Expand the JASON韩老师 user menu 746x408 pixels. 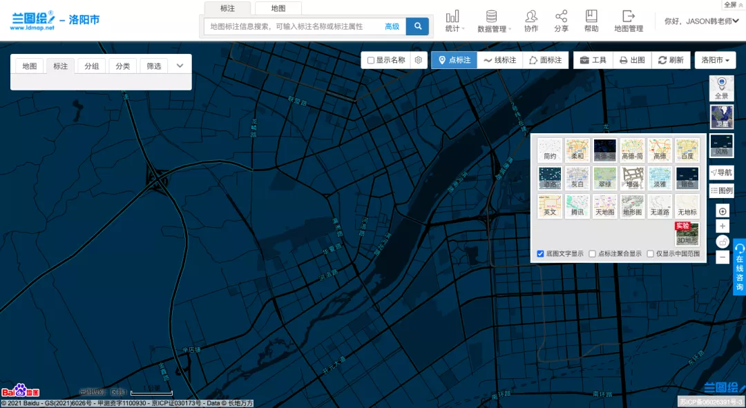701,21
